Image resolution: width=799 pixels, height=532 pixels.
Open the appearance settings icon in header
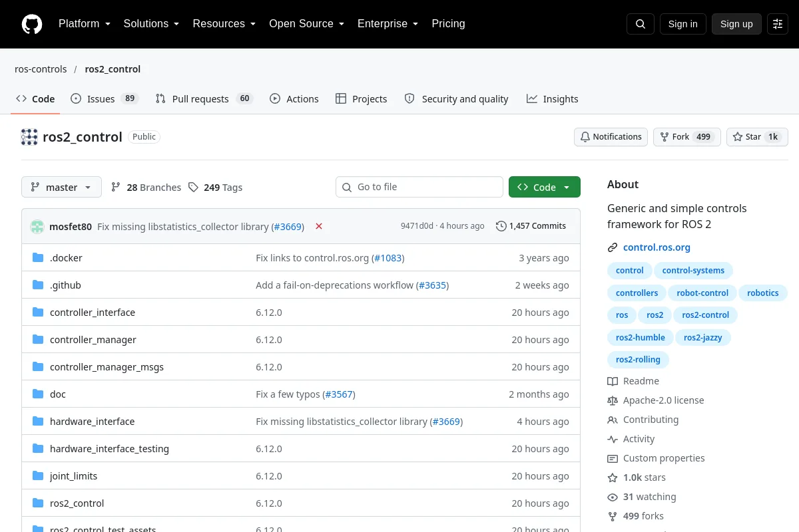778,24
